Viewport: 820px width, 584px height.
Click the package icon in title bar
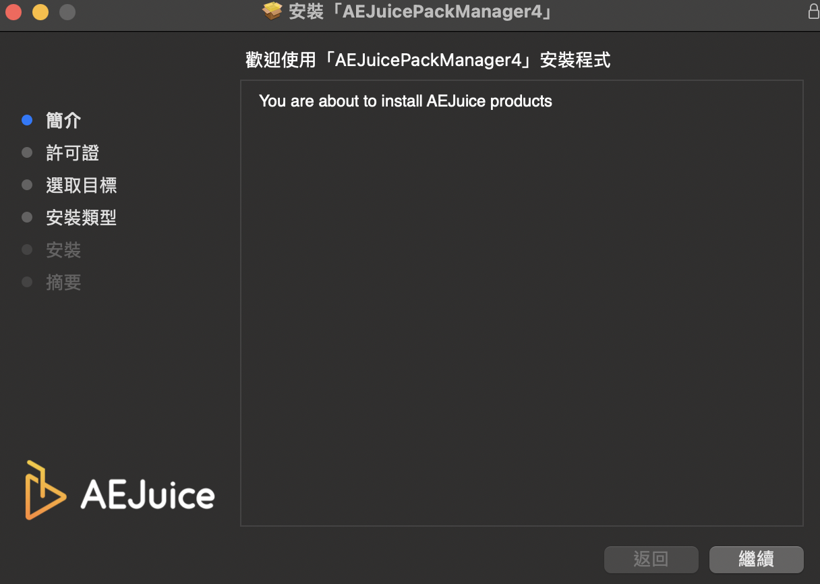coord(272,11)
